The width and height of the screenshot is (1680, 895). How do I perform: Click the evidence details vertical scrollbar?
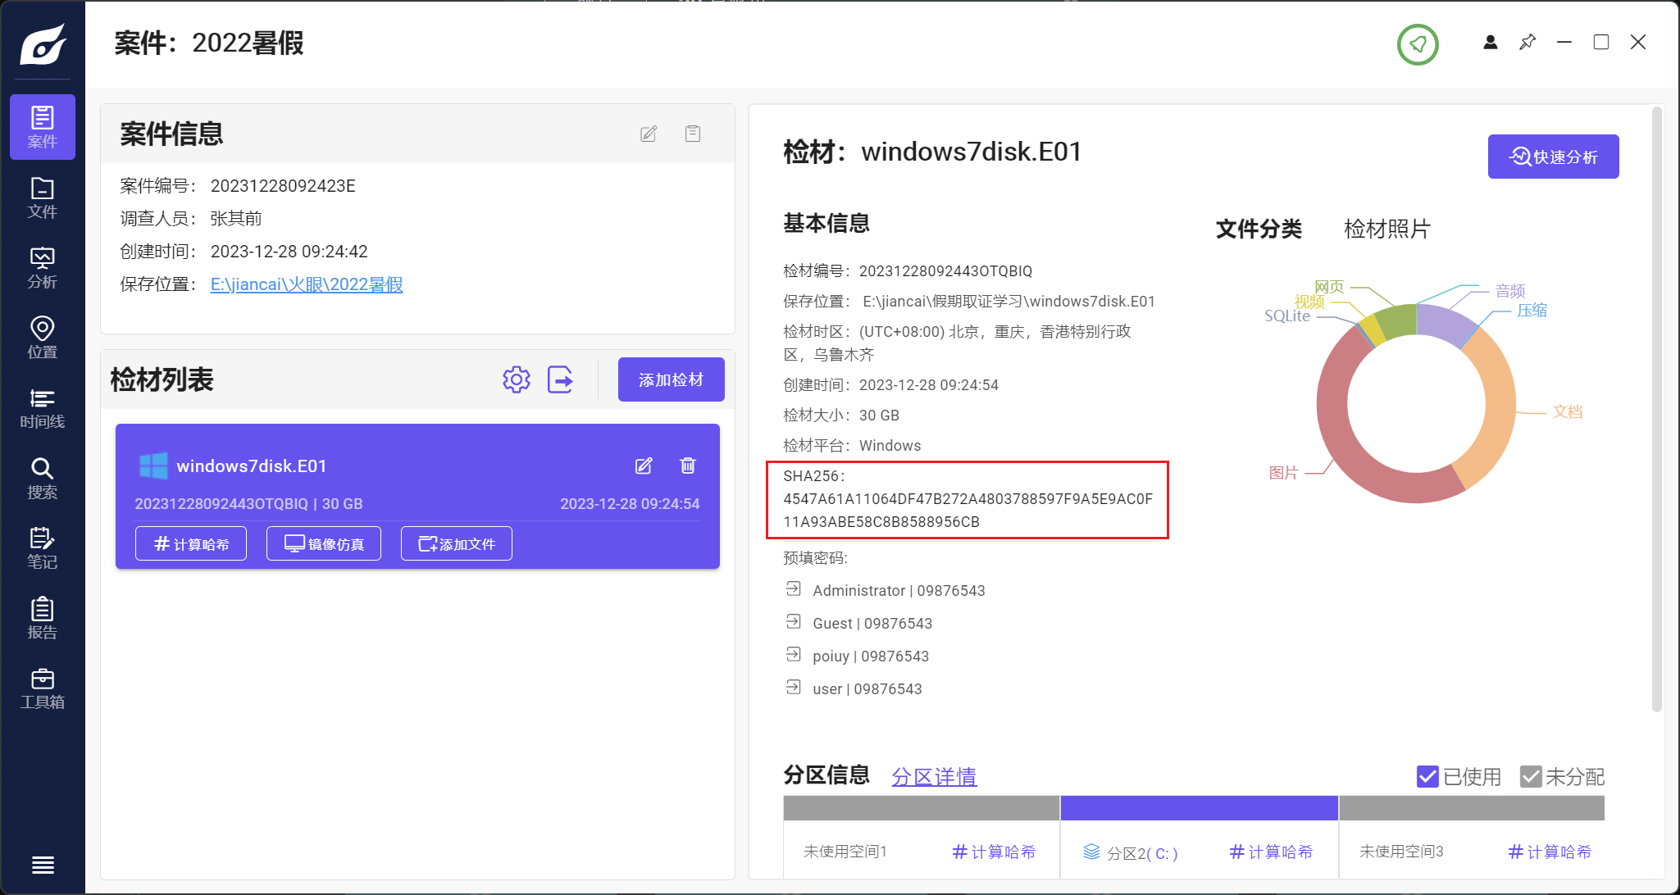tap(1656, 408)
